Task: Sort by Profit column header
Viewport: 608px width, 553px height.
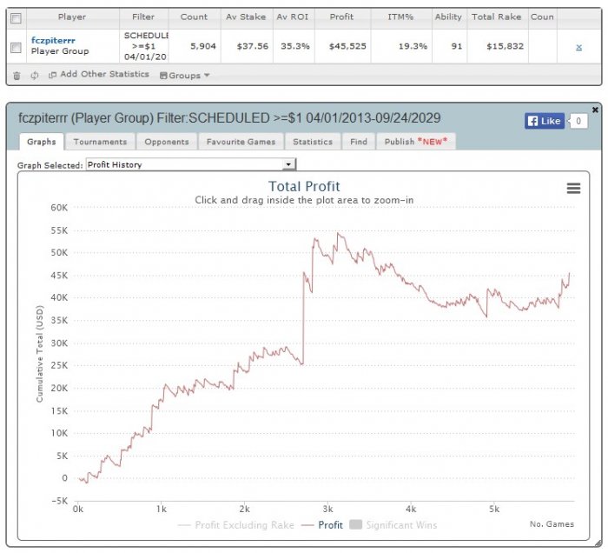Action: pyautogui.click(x=341, y=17)
